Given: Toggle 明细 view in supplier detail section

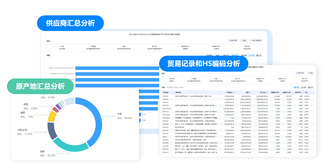Looking at the screenshot, I should point(244,55).
